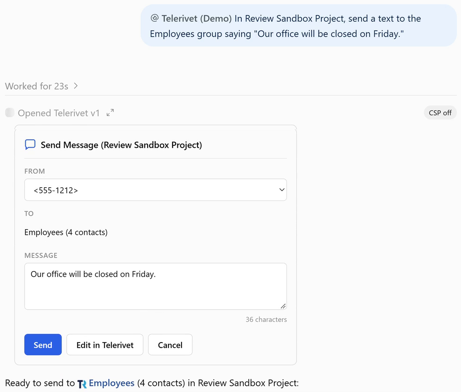Open the FROM number dropdown
The width and height of the screenshot is (461, 392).
tap(156, 190)
